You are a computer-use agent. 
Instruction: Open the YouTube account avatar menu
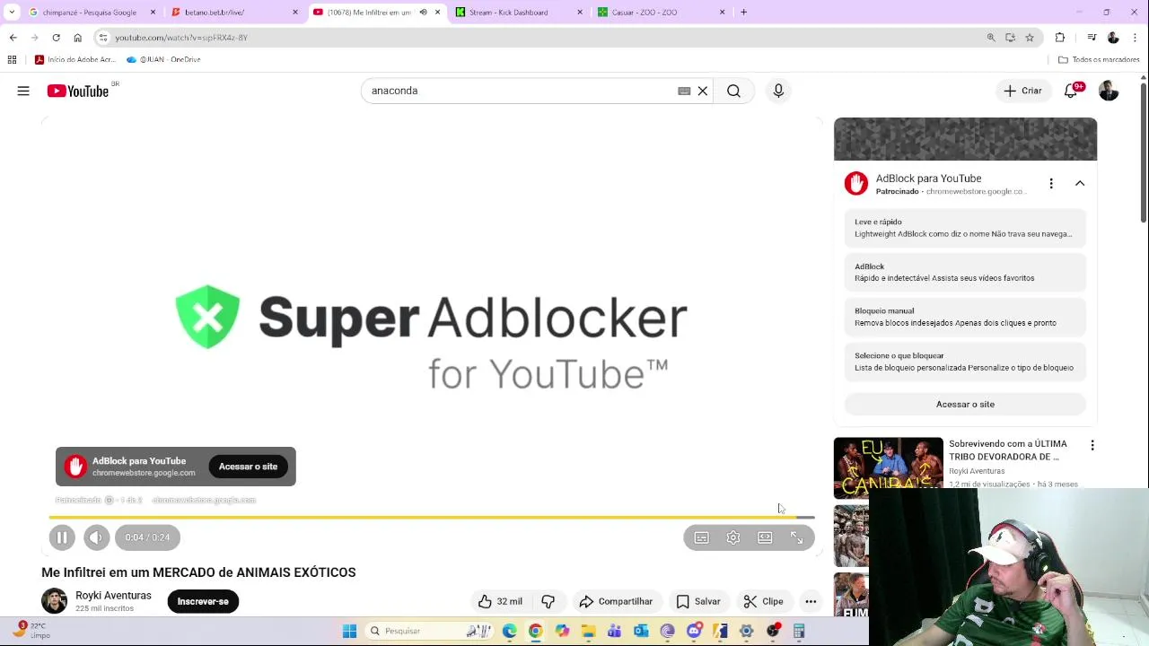(x=1109, y=91)
